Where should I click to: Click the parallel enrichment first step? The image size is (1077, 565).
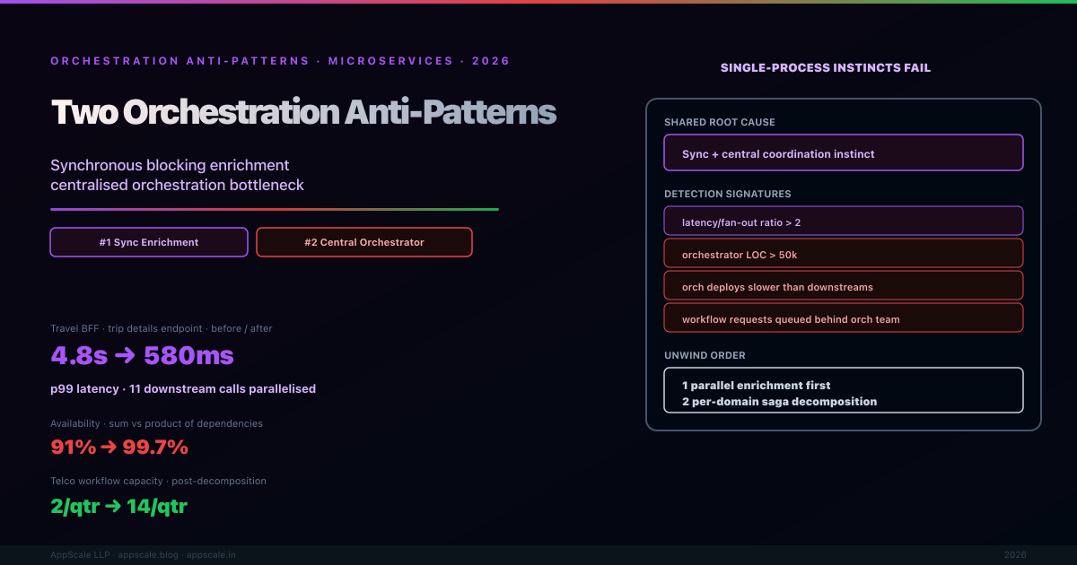click(756, 385)
